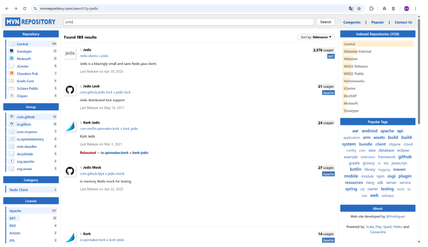Screen dimensions: 428x247
Task: Select Atlassian External indexed repository
Action: pos(357,52)
